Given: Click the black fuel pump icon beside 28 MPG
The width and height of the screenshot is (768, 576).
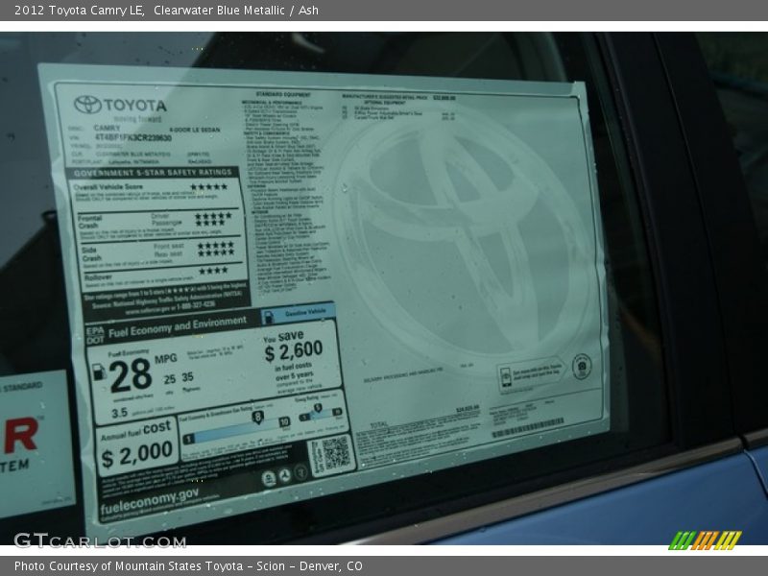Looking at the screenshot, I should point(99,371).
